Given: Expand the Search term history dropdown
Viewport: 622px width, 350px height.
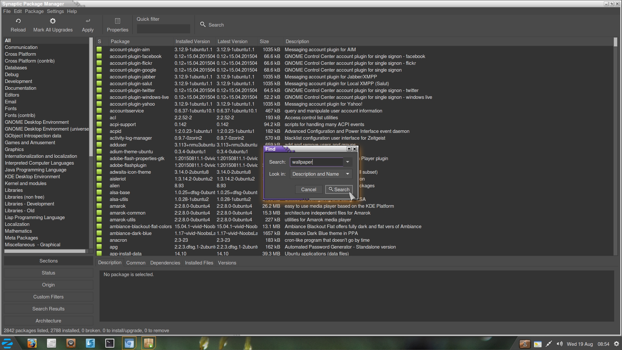Looking at the screenshot, I should pos(348,162).
